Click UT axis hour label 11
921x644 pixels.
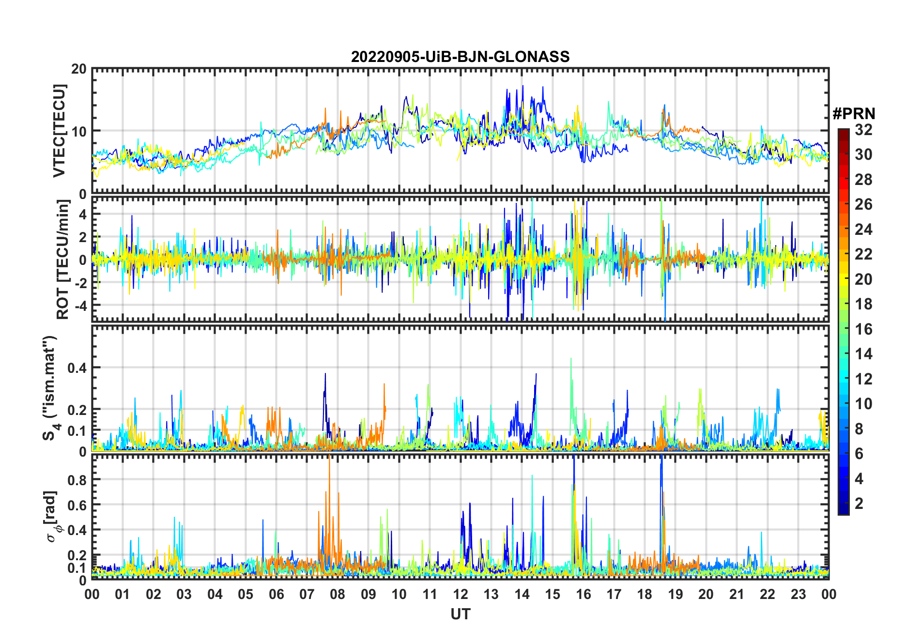point(430,594)
